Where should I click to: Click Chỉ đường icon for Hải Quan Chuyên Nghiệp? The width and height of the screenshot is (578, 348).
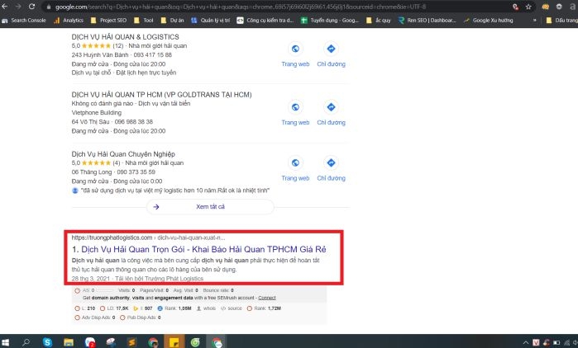tap(331, 162)
